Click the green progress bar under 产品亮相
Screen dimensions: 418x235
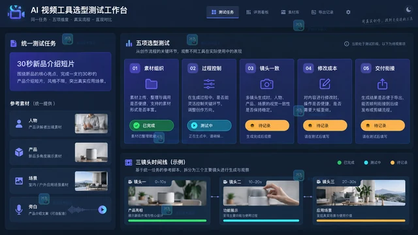pos(167,221)
